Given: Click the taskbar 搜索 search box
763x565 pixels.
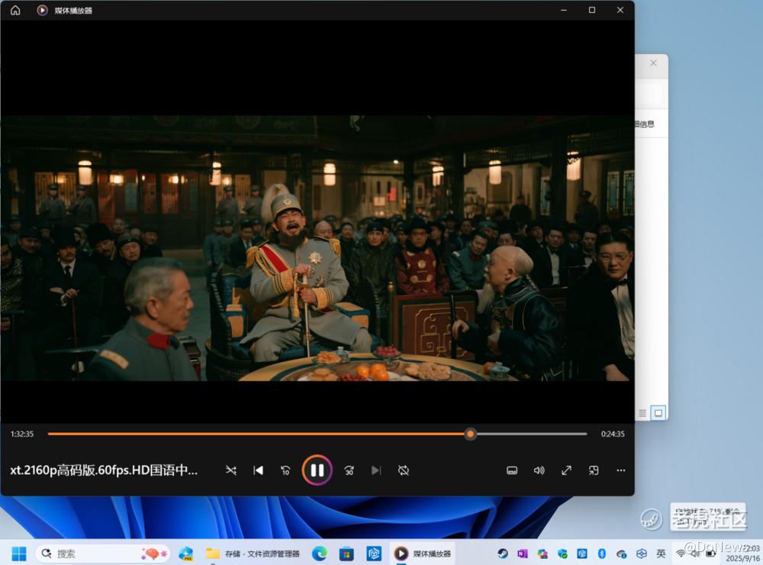Looking at the screenshot, I should pyautogui.click(x=103, y=554).
